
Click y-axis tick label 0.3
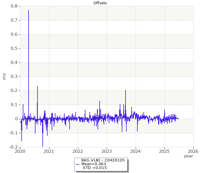(14, 76)
